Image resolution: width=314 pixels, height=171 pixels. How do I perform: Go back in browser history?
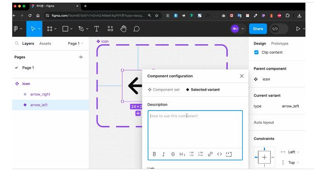point(14,16)
